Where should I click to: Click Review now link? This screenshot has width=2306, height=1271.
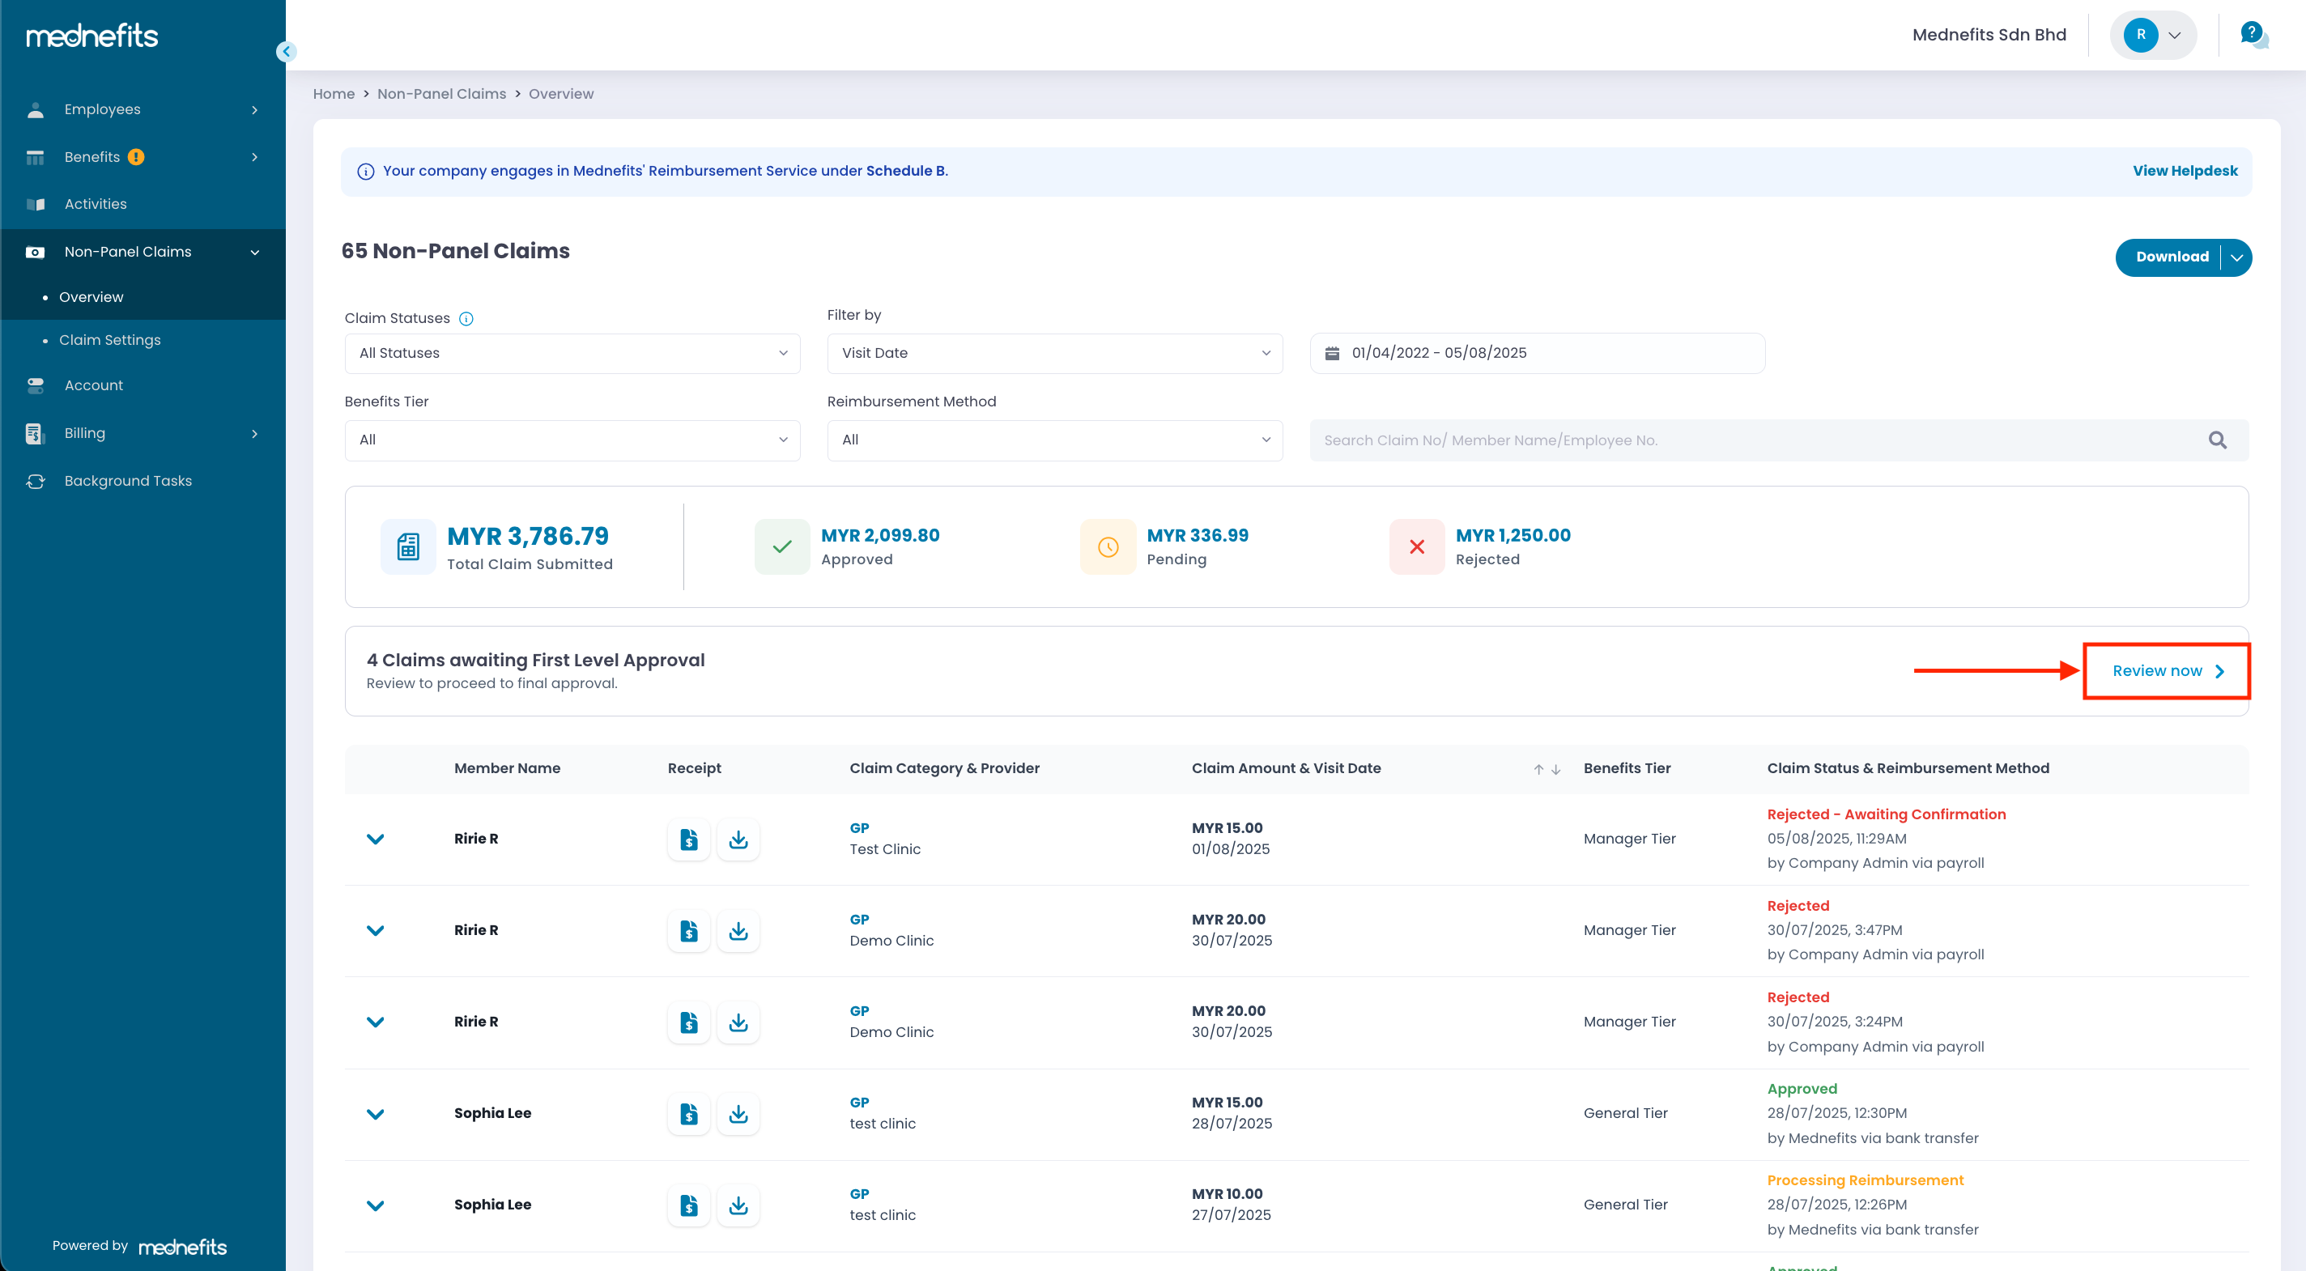2168,671
